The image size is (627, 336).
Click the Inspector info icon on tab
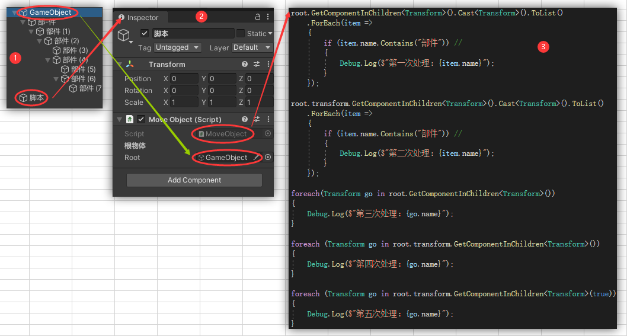(121, 17)
